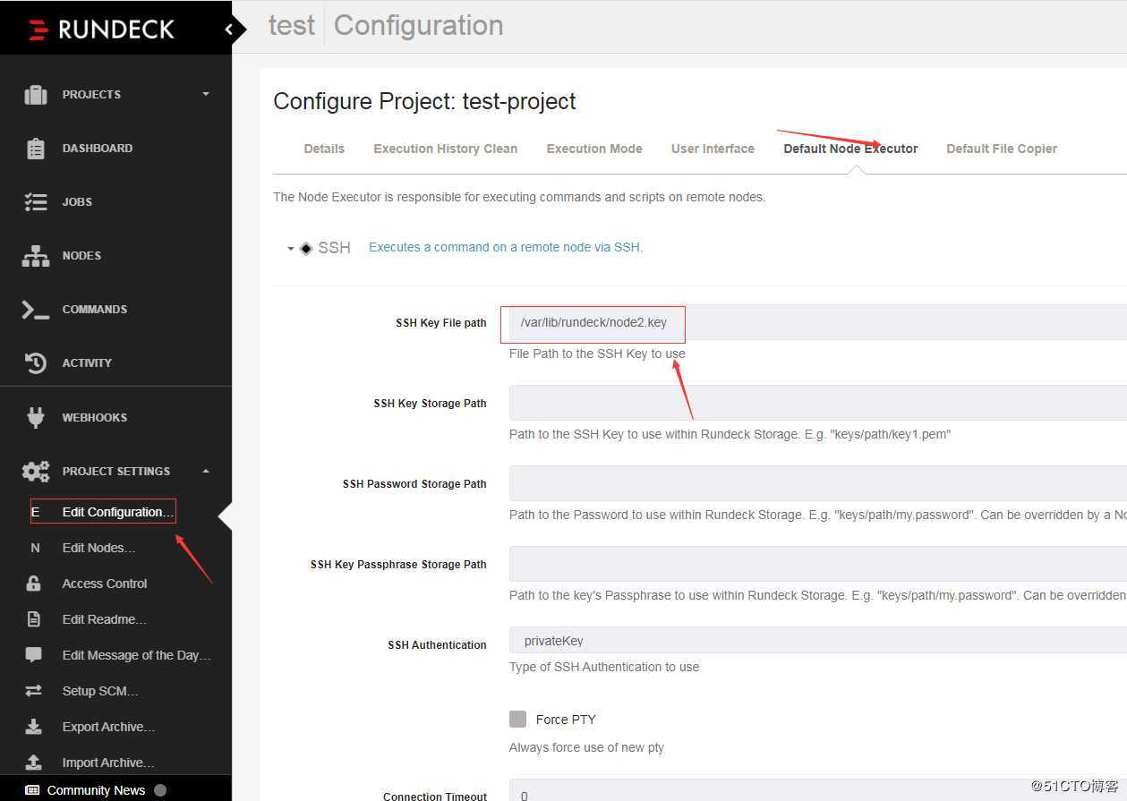Click the Project Settings gears icon
This screenshot has height=801, width=1127.
(x=35, y=471)
